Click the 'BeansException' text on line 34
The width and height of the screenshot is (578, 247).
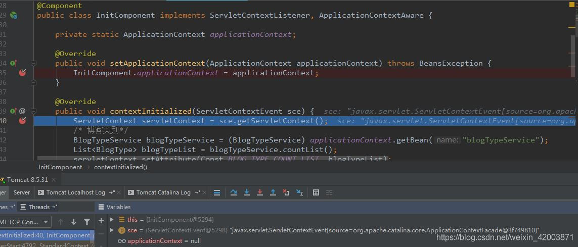point(451,63)
